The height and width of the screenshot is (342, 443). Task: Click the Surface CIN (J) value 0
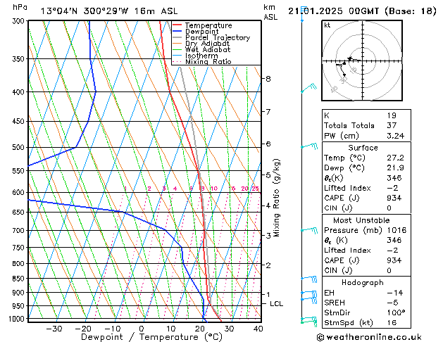pyautogui.click(x=389, y=208)
